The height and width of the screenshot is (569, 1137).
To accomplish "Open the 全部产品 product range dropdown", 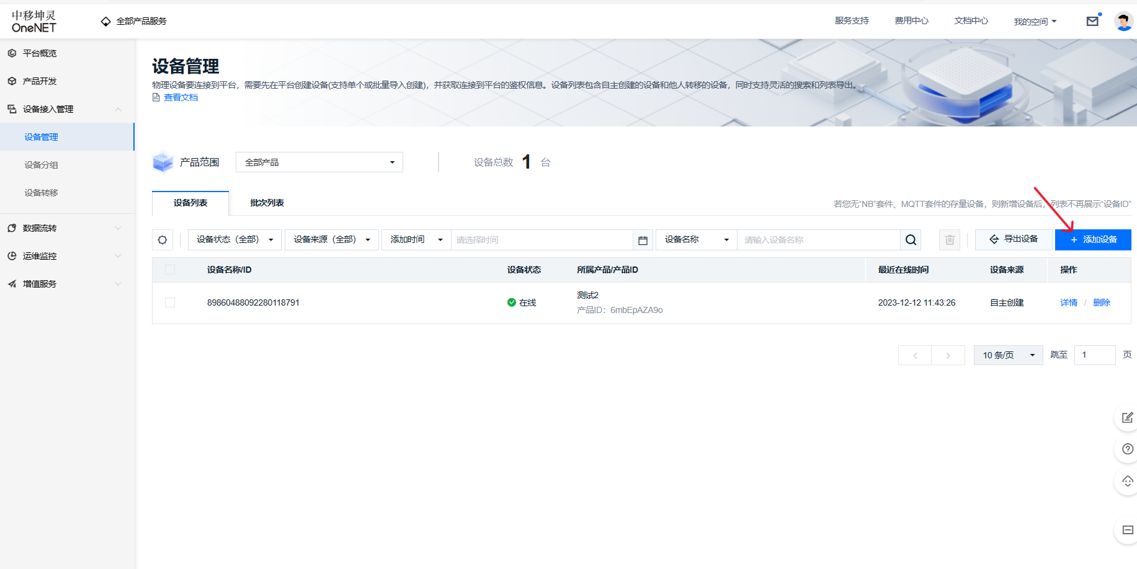I will coord(319,162).
